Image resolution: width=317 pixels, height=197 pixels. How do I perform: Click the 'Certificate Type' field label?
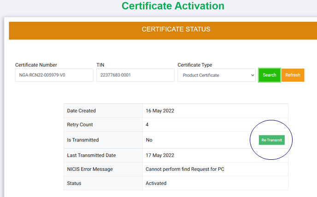[x=195, y=65]
